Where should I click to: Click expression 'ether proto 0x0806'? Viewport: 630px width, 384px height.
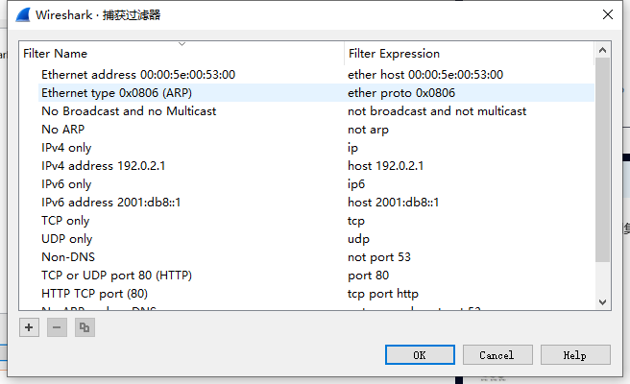[x=401, y=93]
